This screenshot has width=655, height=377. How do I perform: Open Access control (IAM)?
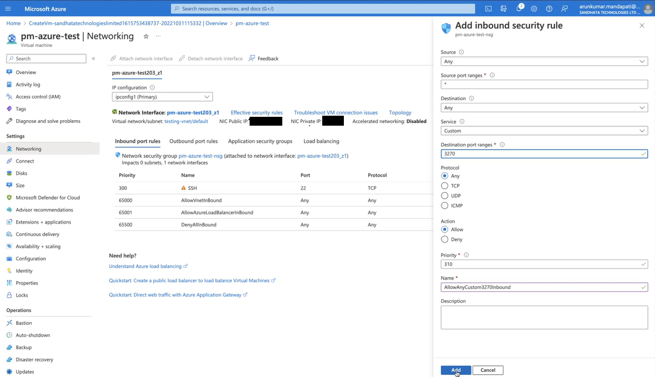coord(38,97)
